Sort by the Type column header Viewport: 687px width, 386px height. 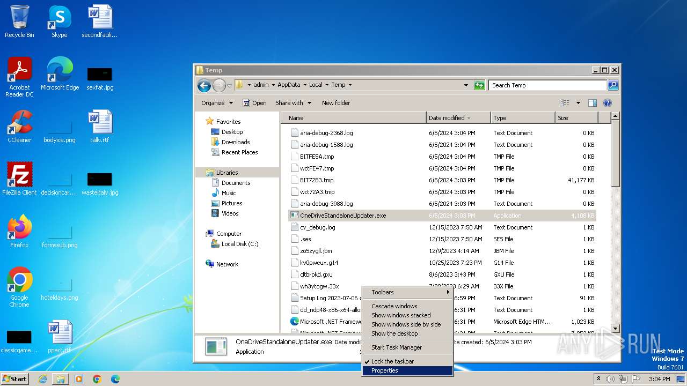pyautogui.click(x=523, y=118)
